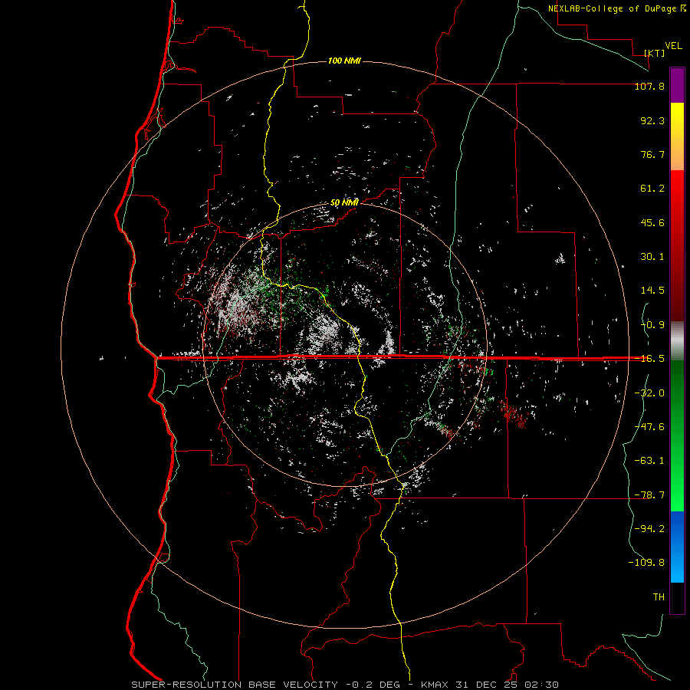Image resolution: width=690 pixels, height=690 pixels.
Task: Select the 45.6 scale value
Action: [652, 222]
